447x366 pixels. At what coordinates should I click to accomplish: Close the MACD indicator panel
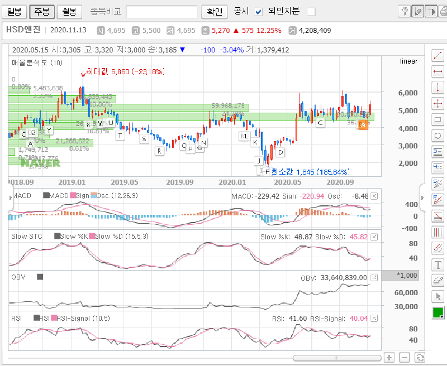[x=374, y=196]
